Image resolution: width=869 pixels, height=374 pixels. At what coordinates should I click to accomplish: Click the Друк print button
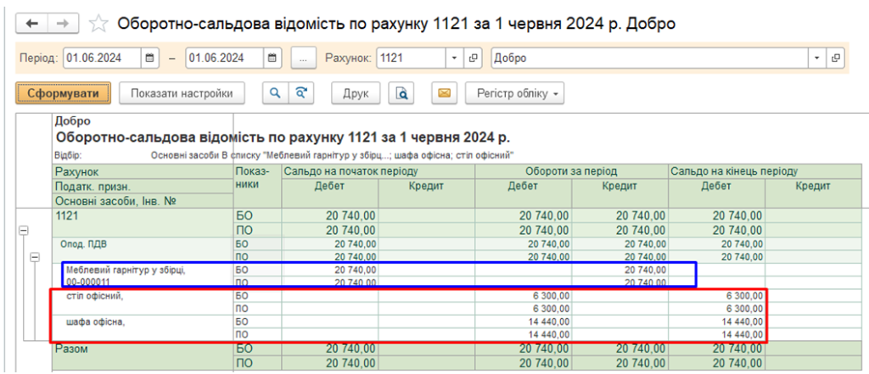click(356, 92)
